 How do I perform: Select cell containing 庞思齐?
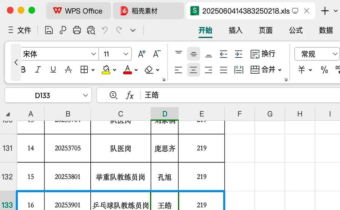[165, 148]
